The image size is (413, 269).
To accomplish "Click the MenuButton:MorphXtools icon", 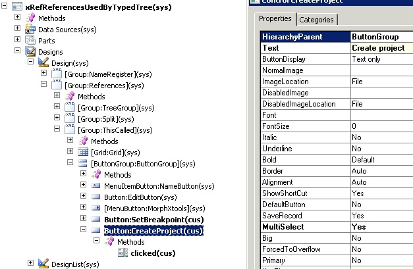I will pyautogui.click(x=96, y=208).
